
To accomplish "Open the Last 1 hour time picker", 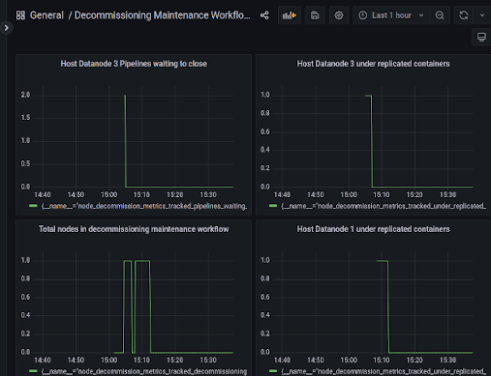I will (391, 15).
